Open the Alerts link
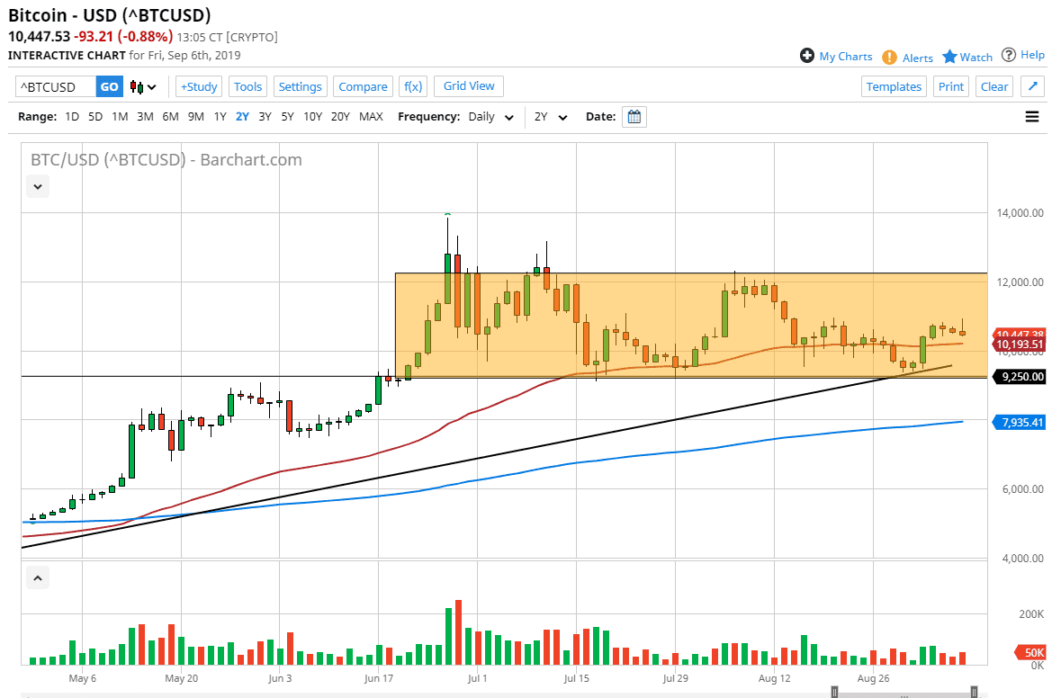 coord(918,58)
